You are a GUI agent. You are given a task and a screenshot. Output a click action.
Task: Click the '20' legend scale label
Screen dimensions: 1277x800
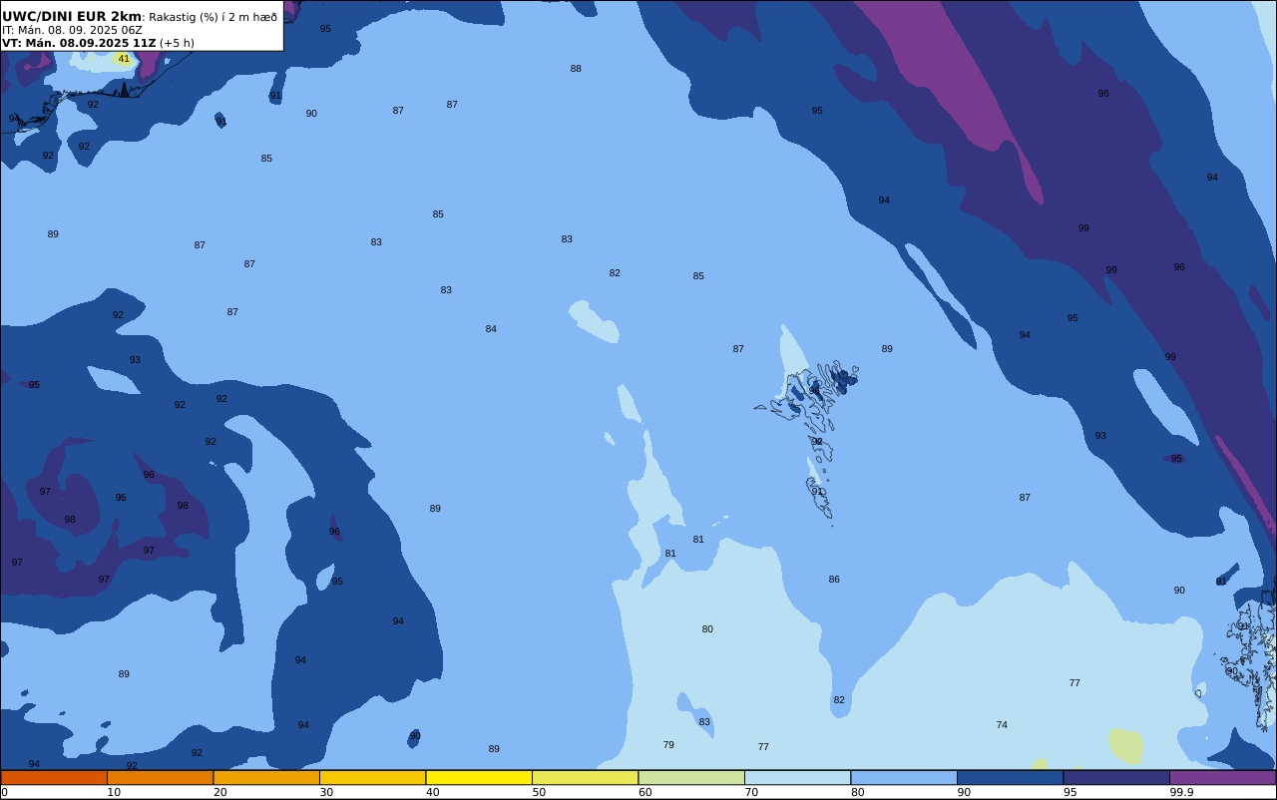point(219,792)
